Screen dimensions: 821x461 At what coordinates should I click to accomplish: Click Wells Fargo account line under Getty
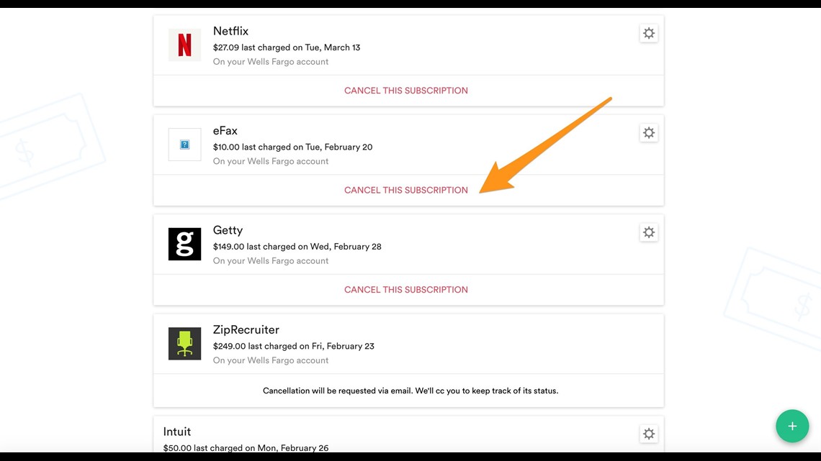click(271, 261)
